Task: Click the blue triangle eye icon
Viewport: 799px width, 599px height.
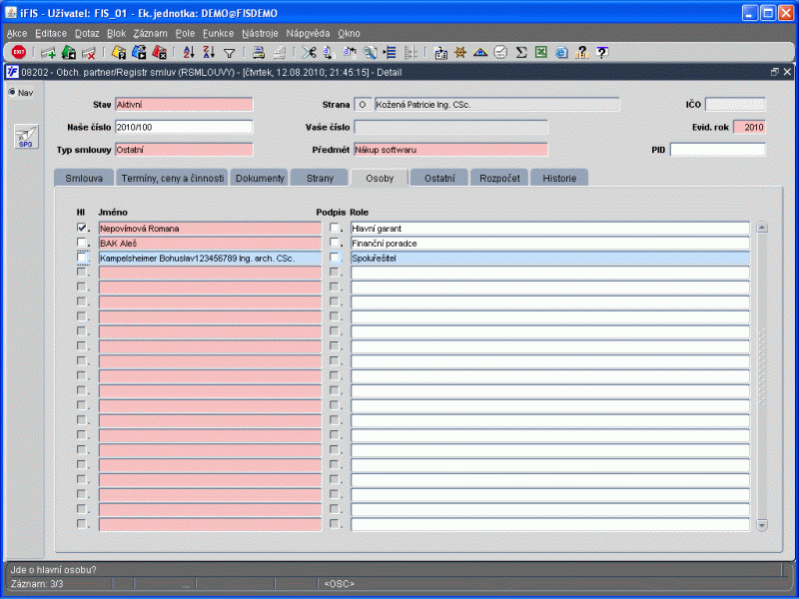Action: click(480, 52)
